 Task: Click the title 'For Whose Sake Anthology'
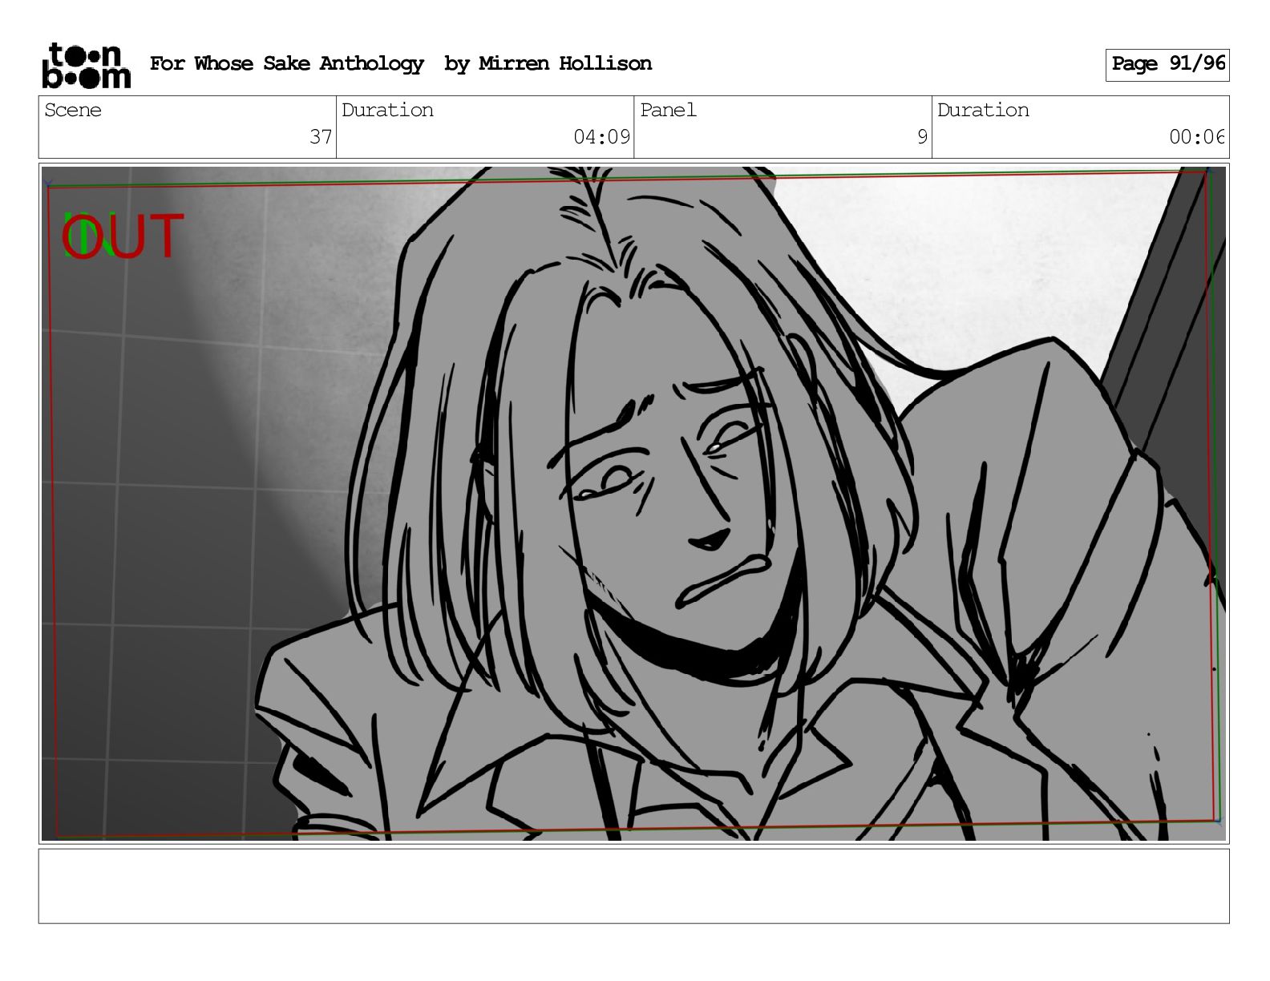(x=286, y=64)
